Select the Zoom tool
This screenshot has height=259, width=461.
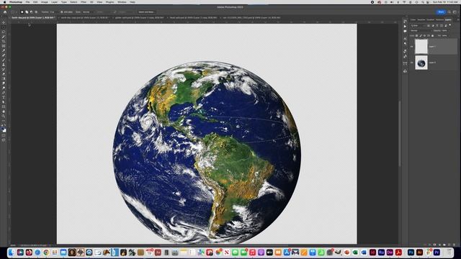[4, 117]
